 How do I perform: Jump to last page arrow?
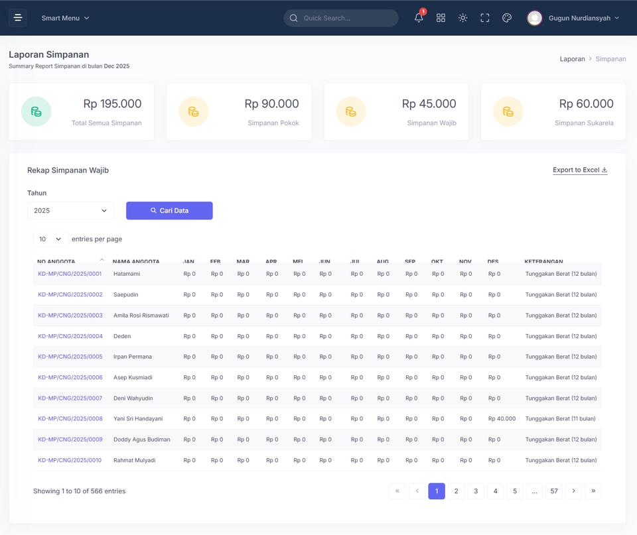tap(593, 491)
